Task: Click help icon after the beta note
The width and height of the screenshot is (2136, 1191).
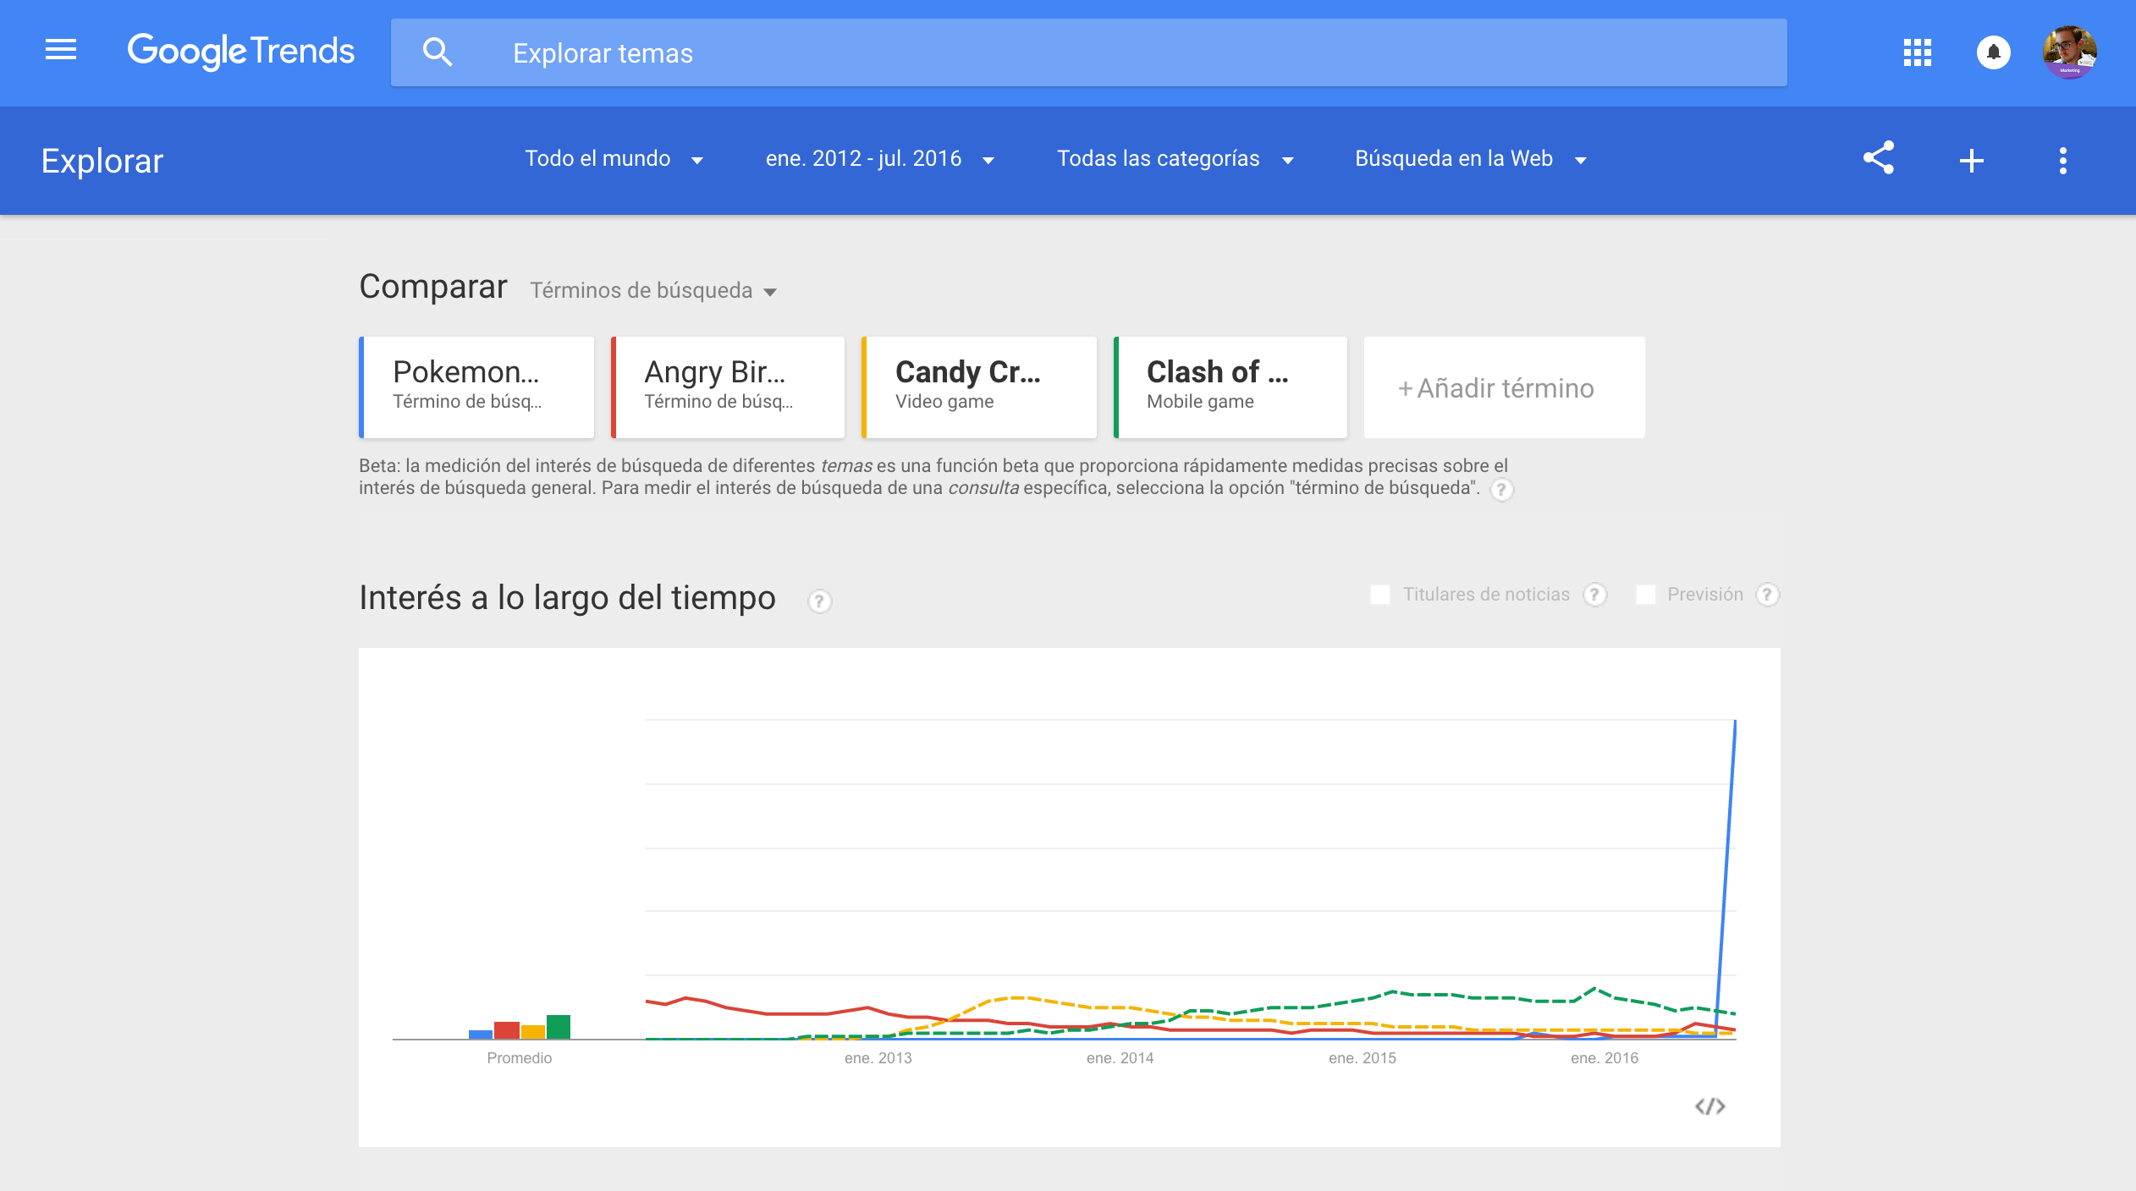Action: [x=1501, y=490]
